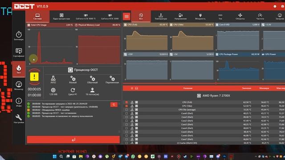Select the Напряжение sensors tab
The image size is (285, 160).
tap(180, 16)
